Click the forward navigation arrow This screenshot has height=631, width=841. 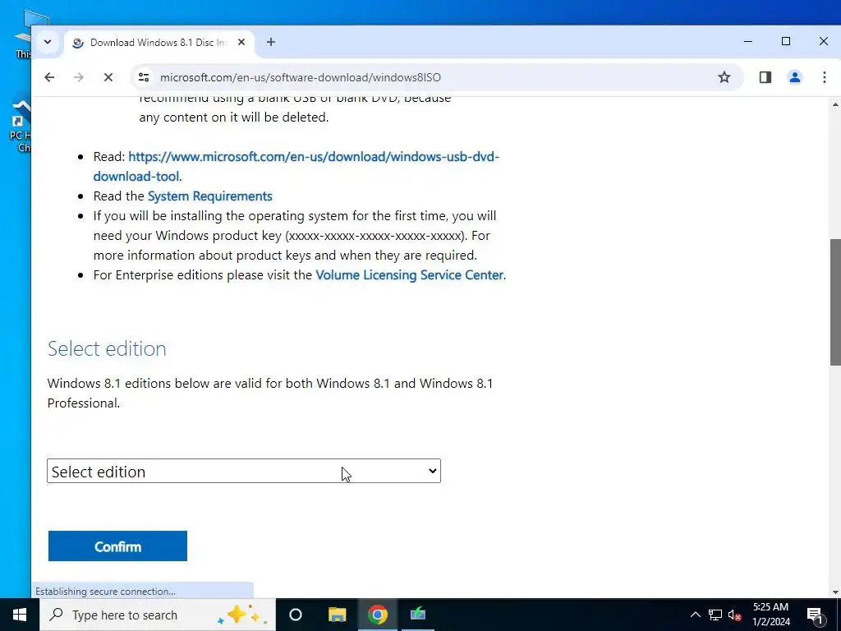pyautogui.click(x=79, y=77)
